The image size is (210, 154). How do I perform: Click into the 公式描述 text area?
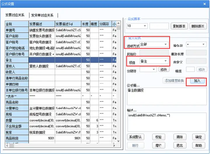coord(167,96)
